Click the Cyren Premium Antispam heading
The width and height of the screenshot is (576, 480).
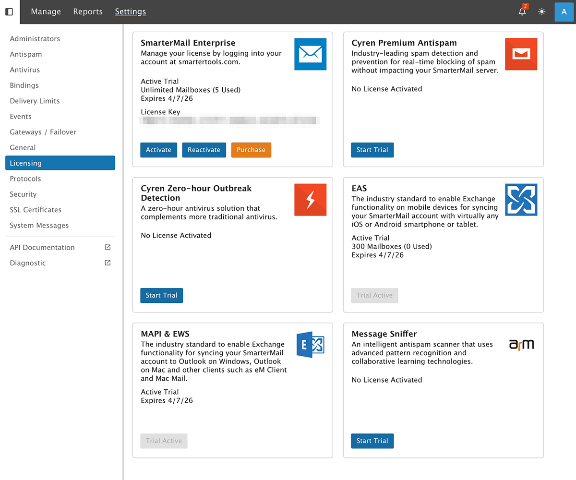[x=404, y=43]
